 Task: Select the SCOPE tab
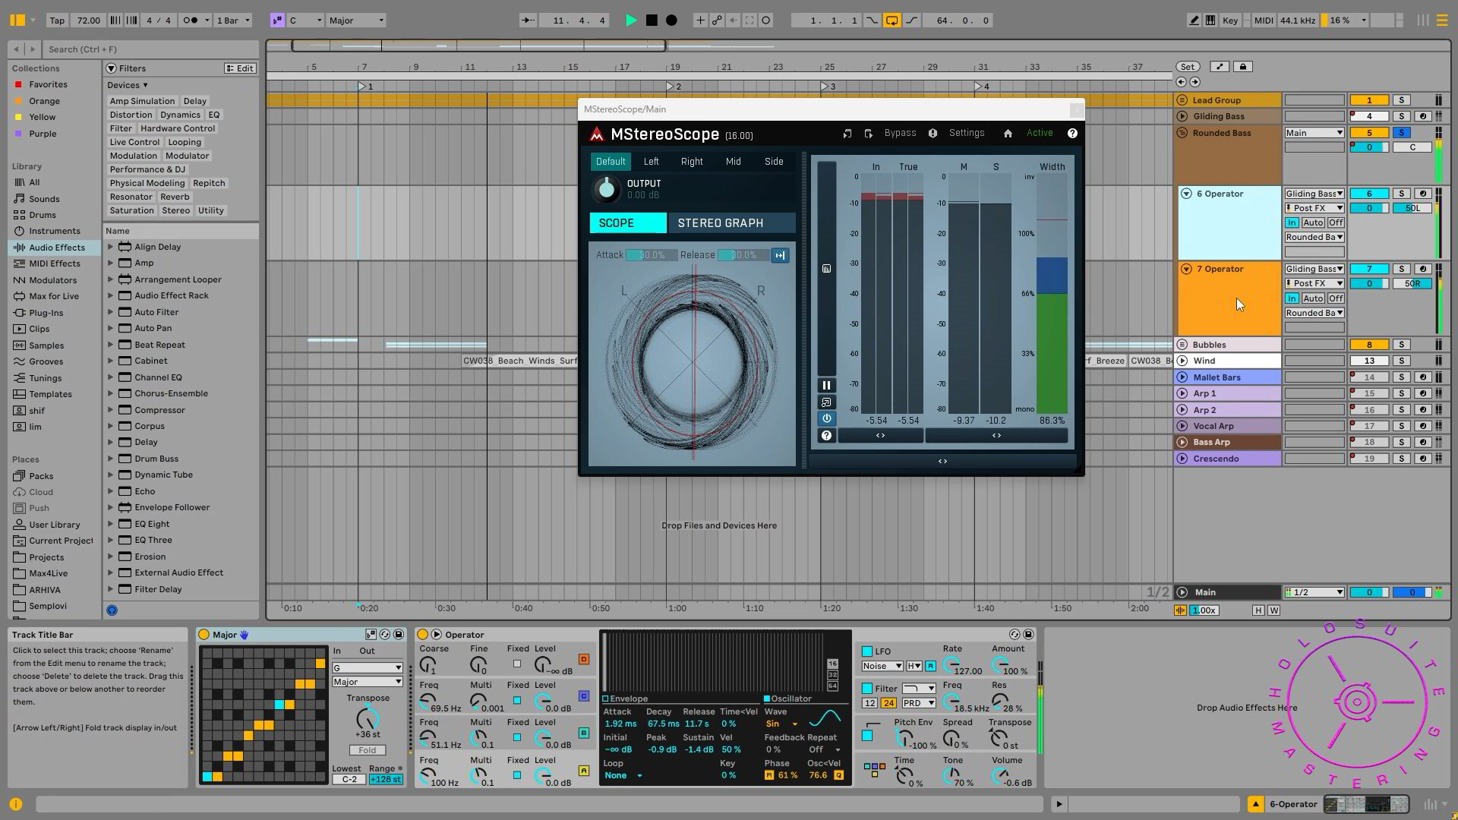pos(628,223)
